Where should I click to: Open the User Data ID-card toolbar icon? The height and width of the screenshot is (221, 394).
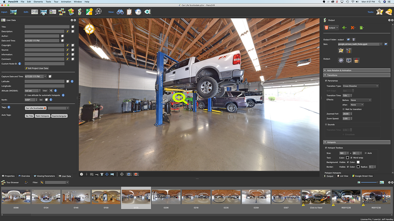pyautogui.click(x=52, y=12)
